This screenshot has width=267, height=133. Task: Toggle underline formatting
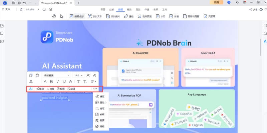point(64,82)
